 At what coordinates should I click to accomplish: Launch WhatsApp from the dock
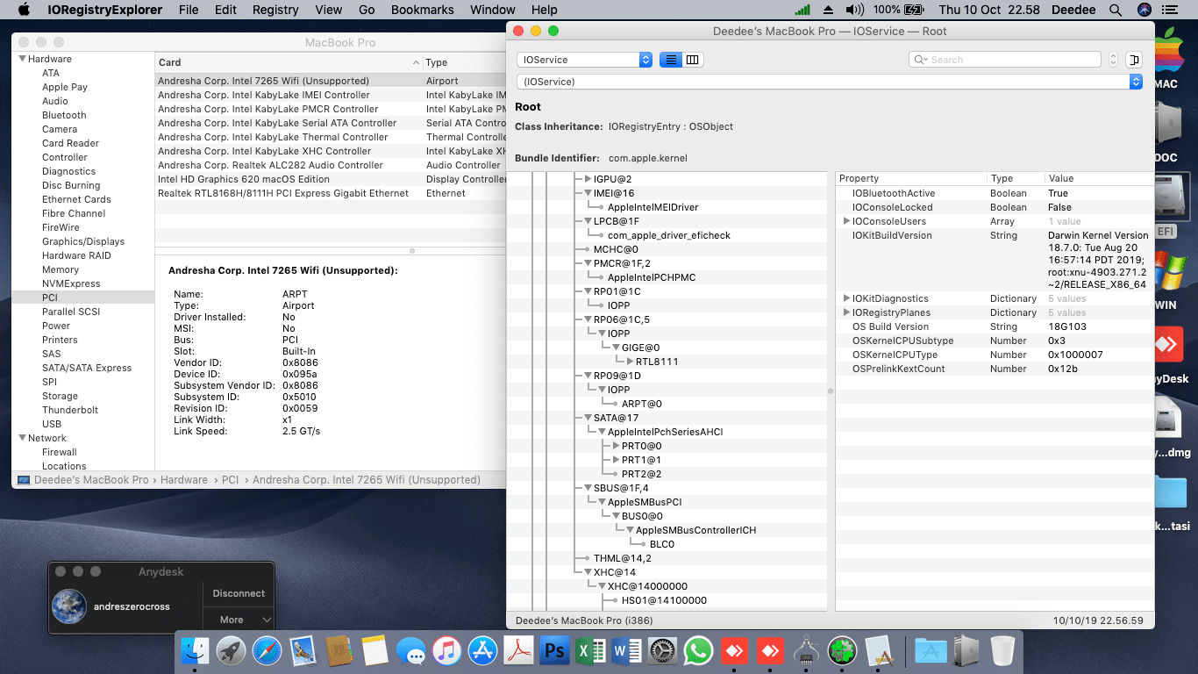(x=698, y=650)
